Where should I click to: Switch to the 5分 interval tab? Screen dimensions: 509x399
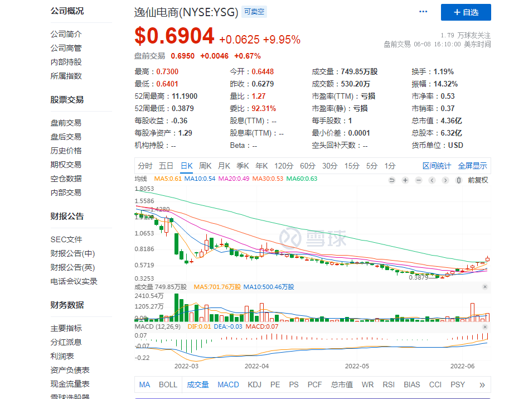(x=372, y=166)
